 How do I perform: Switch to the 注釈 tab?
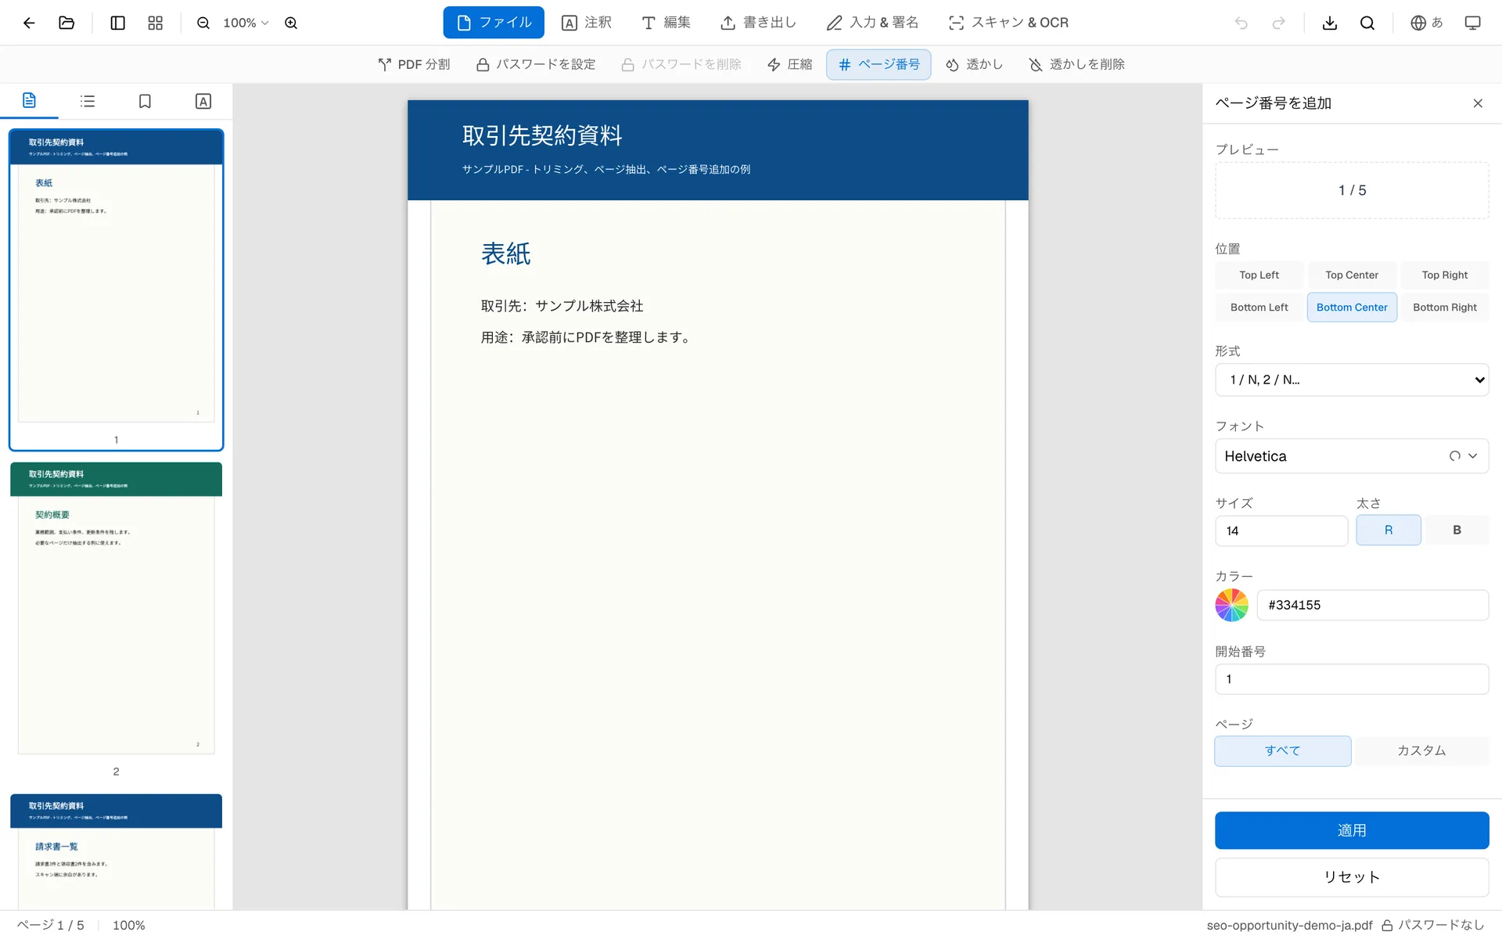pyautogui.click(x=587, y=23)
